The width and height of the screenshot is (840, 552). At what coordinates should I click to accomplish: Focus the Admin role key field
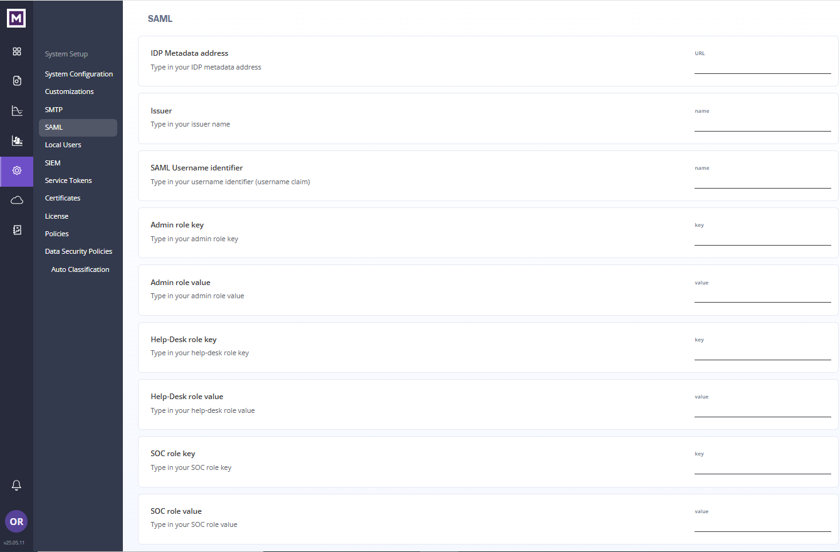coord(763,238)
